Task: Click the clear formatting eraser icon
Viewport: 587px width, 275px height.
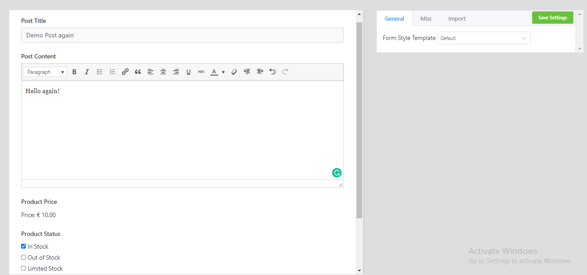Action: tap(234, 72)
